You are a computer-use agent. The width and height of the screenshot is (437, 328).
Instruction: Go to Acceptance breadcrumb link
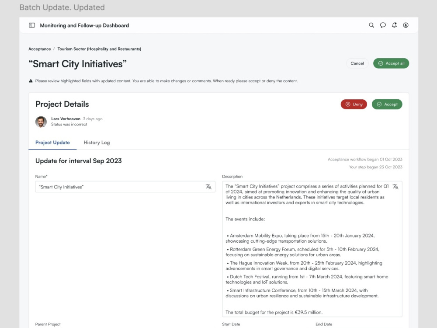click(x=40, y=49)
